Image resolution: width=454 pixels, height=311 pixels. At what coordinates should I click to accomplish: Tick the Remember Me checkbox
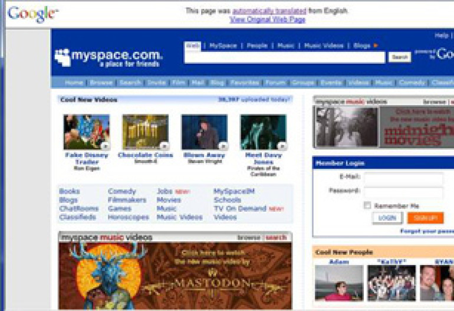click(x=367, y=205)
